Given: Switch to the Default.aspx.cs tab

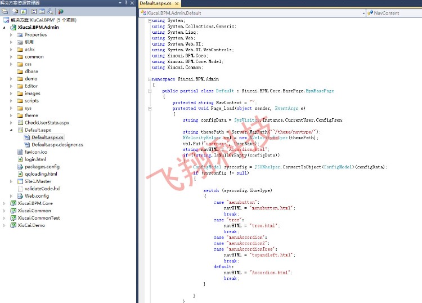Looking at the screenshot, I should click(x=155, y=3).
